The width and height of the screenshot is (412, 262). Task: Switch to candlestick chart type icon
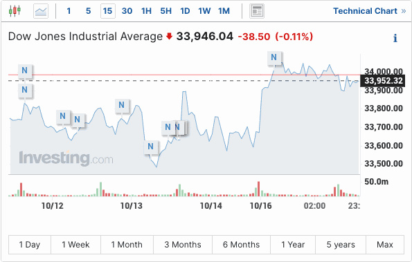click(x=15, y=11)
